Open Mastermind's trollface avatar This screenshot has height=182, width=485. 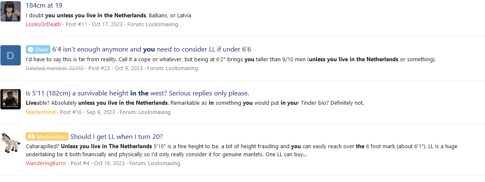(x=11, y=99)
